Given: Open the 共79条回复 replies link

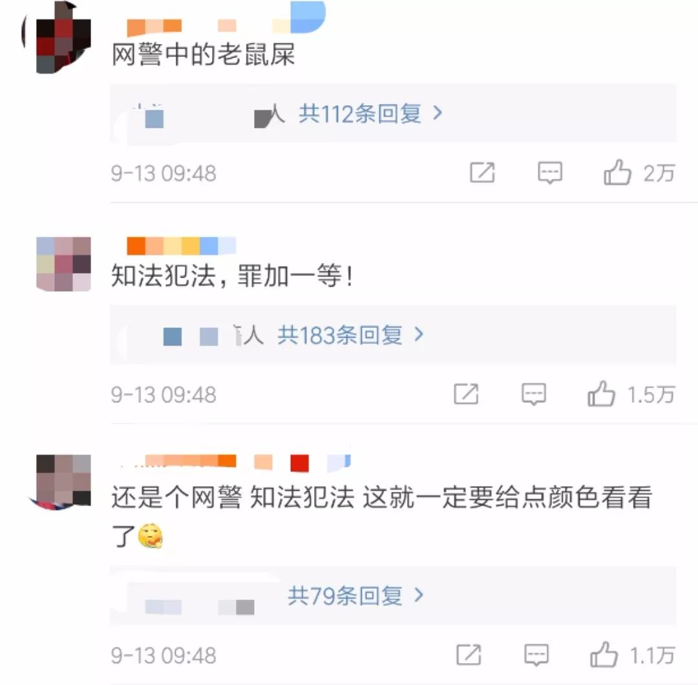Looking at the screenshot, I should [x=345, y=596].
